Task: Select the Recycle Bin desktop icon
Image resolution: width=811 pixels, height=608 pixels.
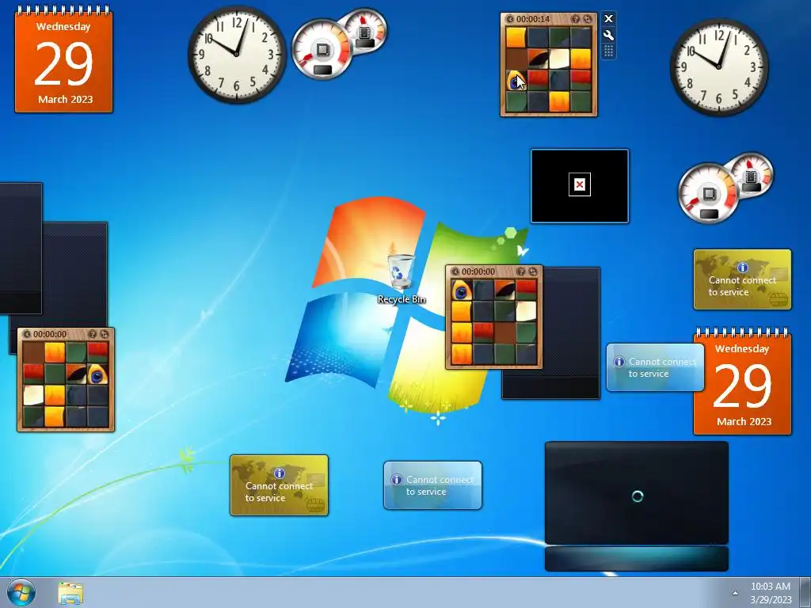Action: [402, 278]
